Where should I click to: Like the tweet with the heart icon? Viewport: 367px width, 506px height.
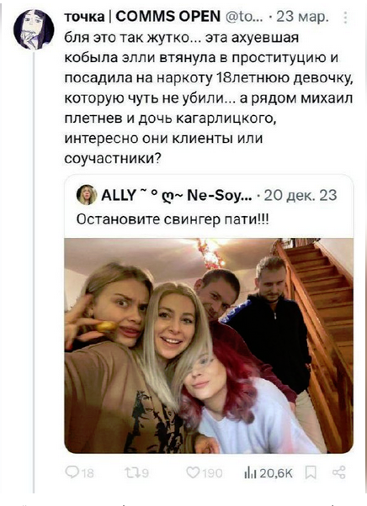193,472
